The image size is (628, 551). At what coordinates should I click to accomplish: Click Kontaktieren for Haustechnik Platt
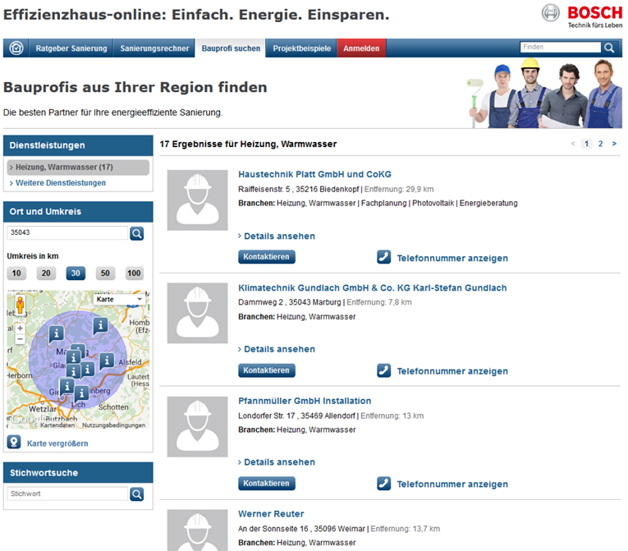click(266, 257)
